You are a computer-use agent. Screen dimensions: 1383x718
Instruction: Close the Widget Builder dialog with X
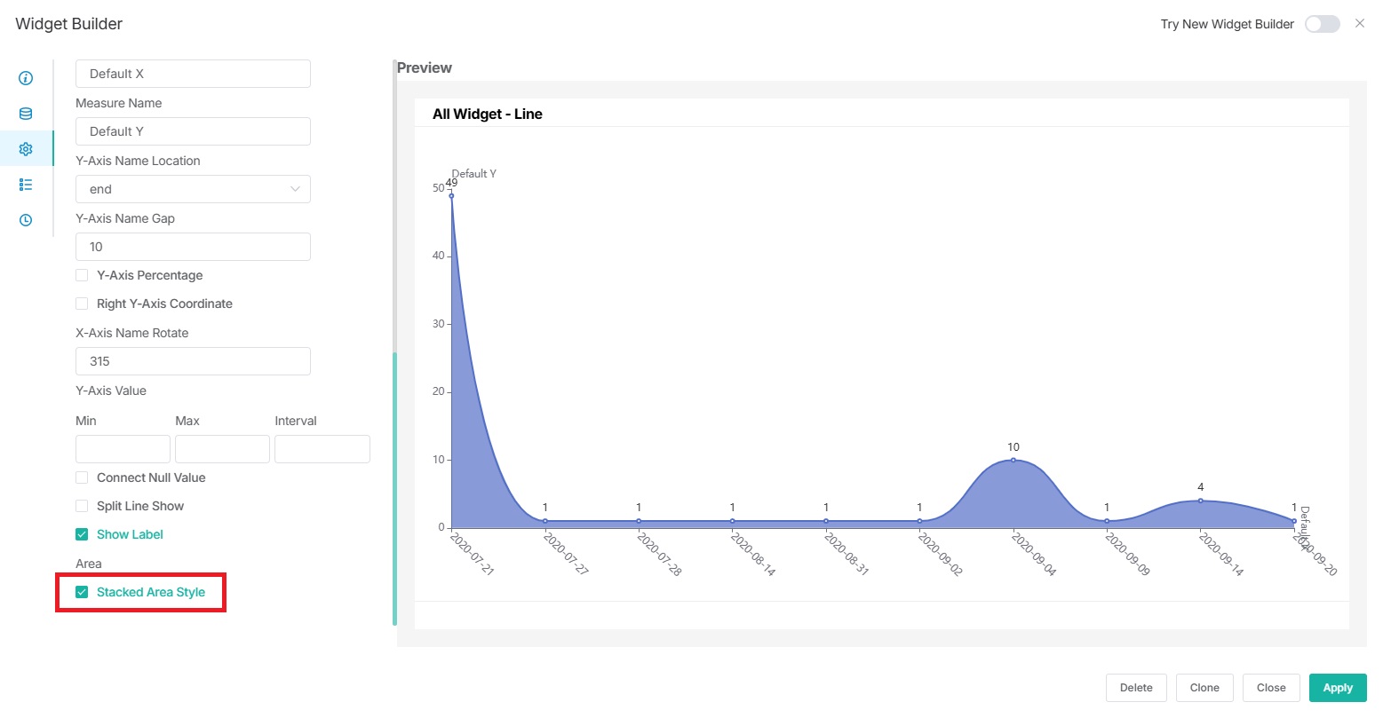click(x=1359, y=24)
